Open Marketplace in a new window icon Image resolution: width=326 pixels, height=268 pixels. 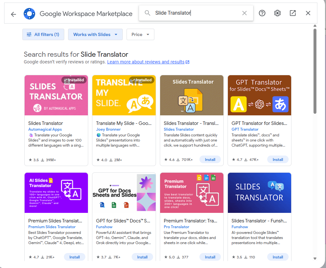click(292, 13)
